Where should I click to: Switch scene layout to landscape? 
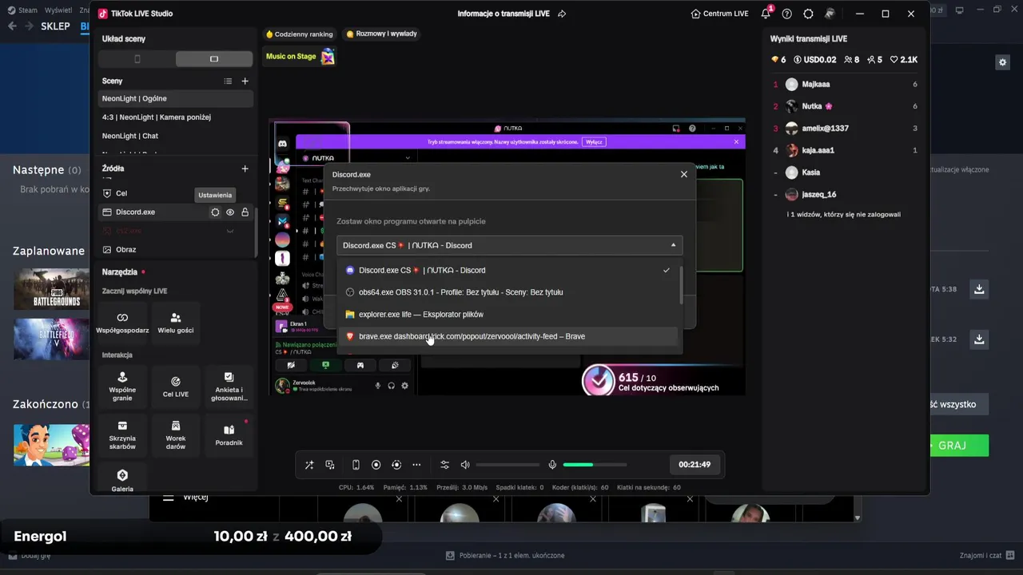coord(214,59)
